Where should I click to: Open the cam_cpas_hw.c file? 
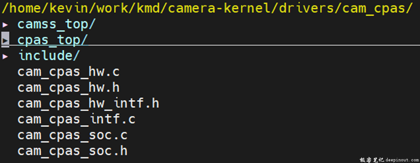pos(68,72)
